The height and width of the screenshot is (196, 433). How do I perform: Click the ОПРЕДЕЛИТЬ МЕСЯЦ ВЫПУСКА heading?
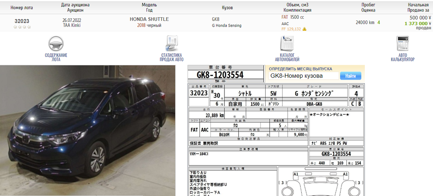coord(301,68)
